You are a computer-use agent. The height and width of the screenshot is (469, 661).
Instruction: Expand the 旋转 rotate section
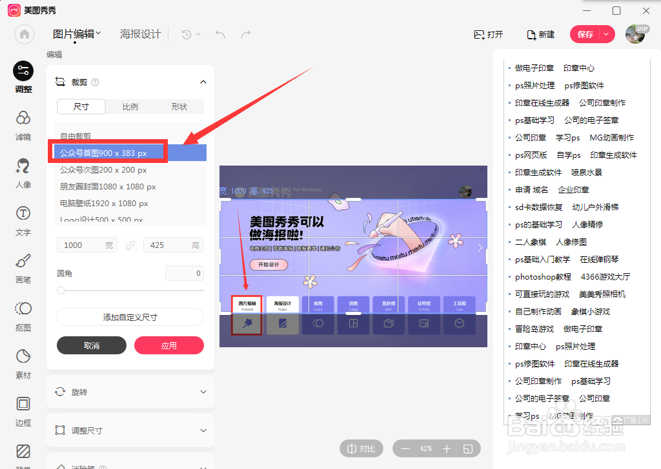[203, 392]
